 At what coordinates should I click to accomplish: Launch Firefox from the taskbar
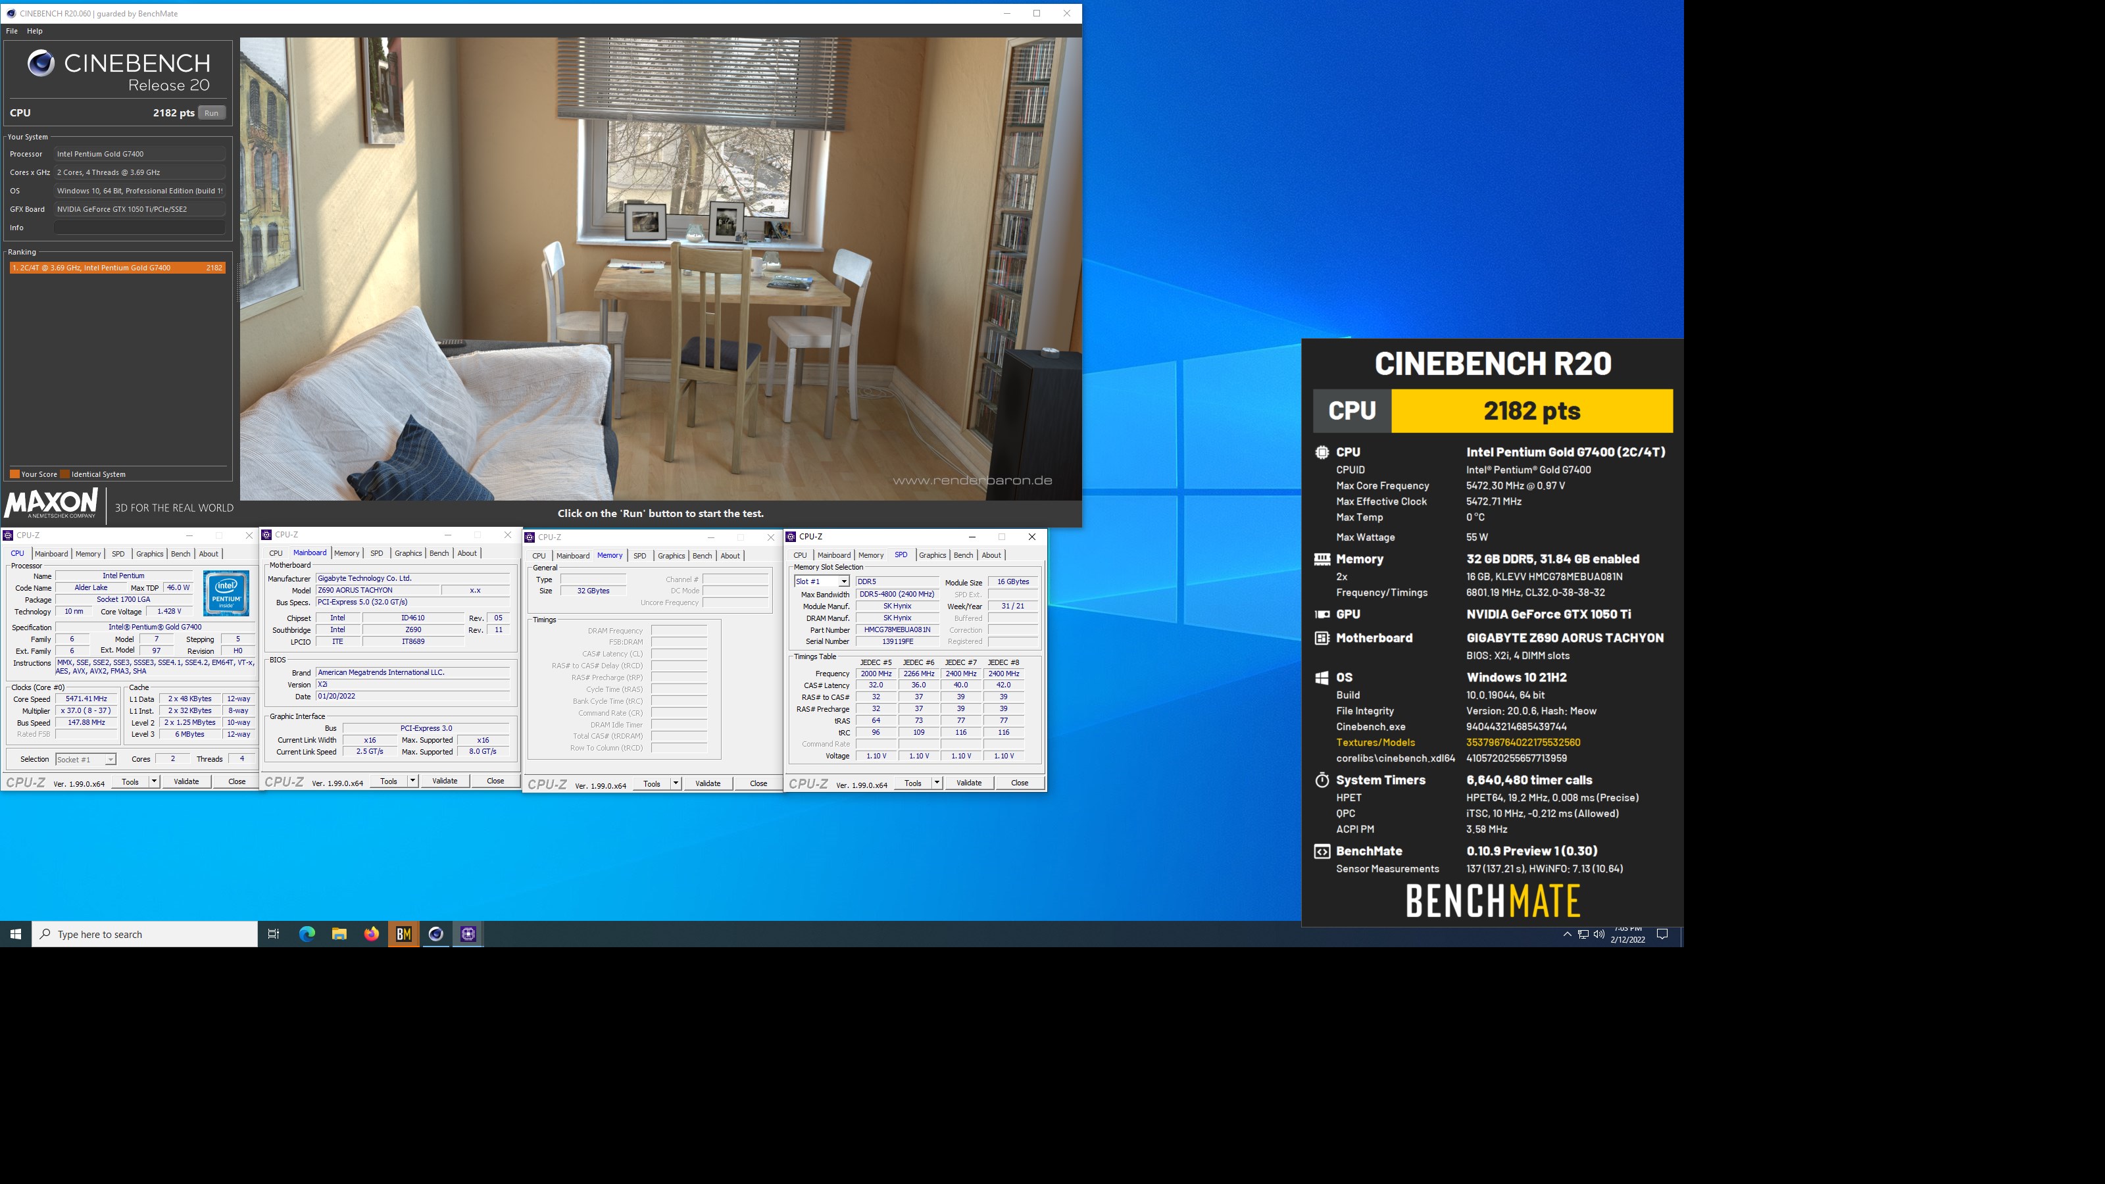pos(371,934)
